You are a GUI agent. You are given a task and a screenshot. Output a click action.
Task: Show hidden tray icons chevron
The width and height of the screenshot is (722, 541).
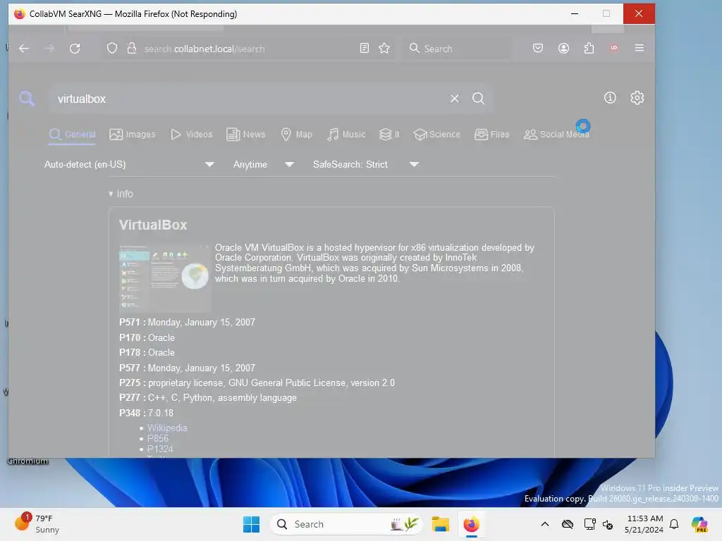coord(545,524)
